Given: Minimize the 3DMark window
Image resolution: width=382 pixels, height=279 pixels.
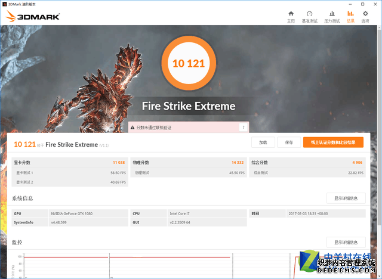Looking at the screenshot, I should [x=350, y=4].
